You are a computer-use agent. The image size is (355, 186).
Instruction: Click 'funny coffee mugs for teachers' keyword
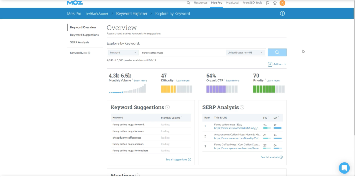pyautogui.click(x=130, y=150)
